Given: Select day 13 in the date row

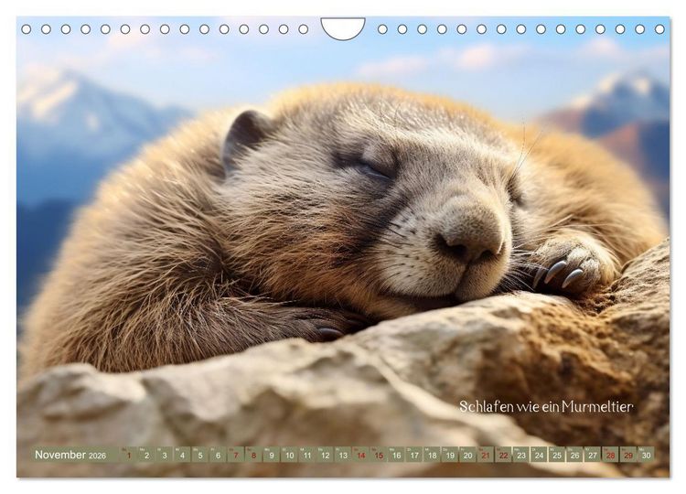Looking at the screenshot, I should point(343,455).
